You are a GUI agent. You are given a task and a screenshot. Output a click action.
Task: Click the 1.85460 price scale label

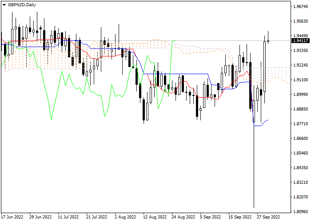(300, 153)
